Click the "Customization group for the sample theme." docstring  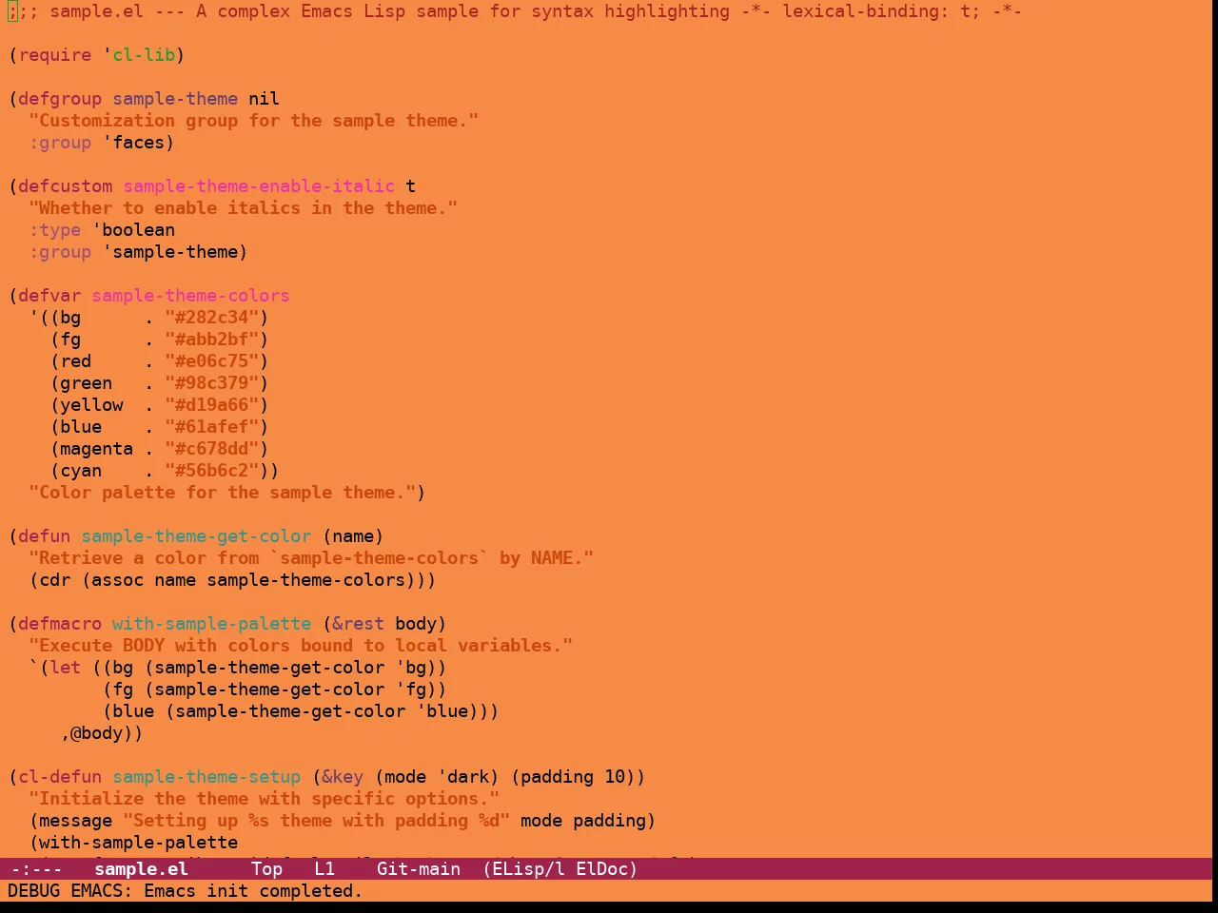[254, 121]
